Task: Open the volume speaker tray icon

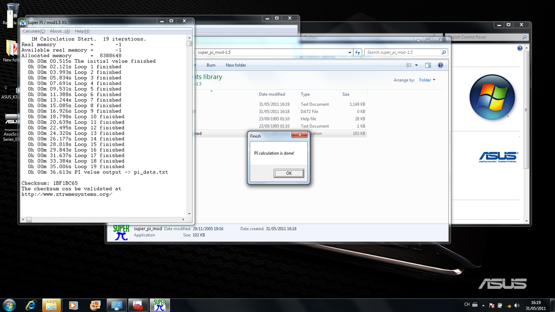Action: 517,305
